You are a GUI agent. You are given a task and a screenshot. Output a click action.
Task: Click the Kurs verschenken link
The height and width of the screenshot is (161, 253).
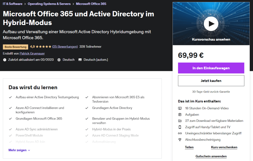coord(224,147)
